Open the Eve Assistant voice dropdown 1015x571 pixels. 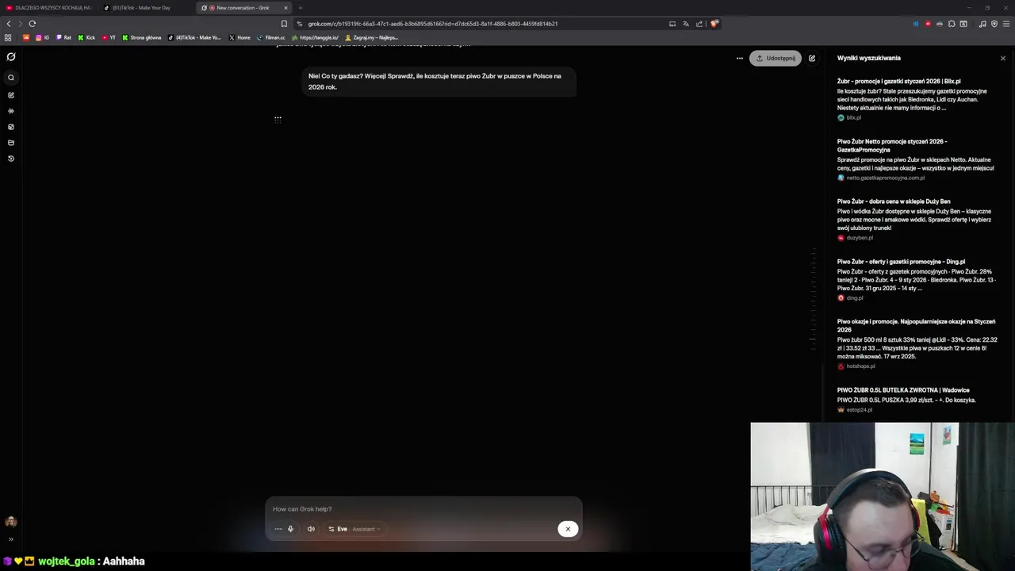354,529
